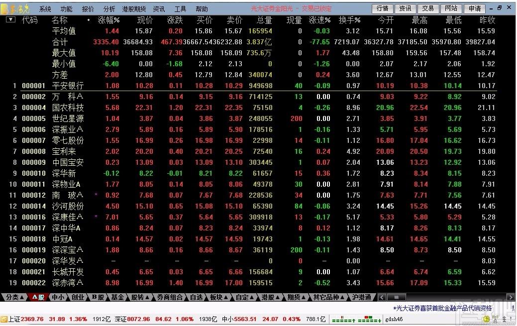This screenshot has width=517, height=326.
Task: Switch to the 中小 tab
Action: pos(58,297)
